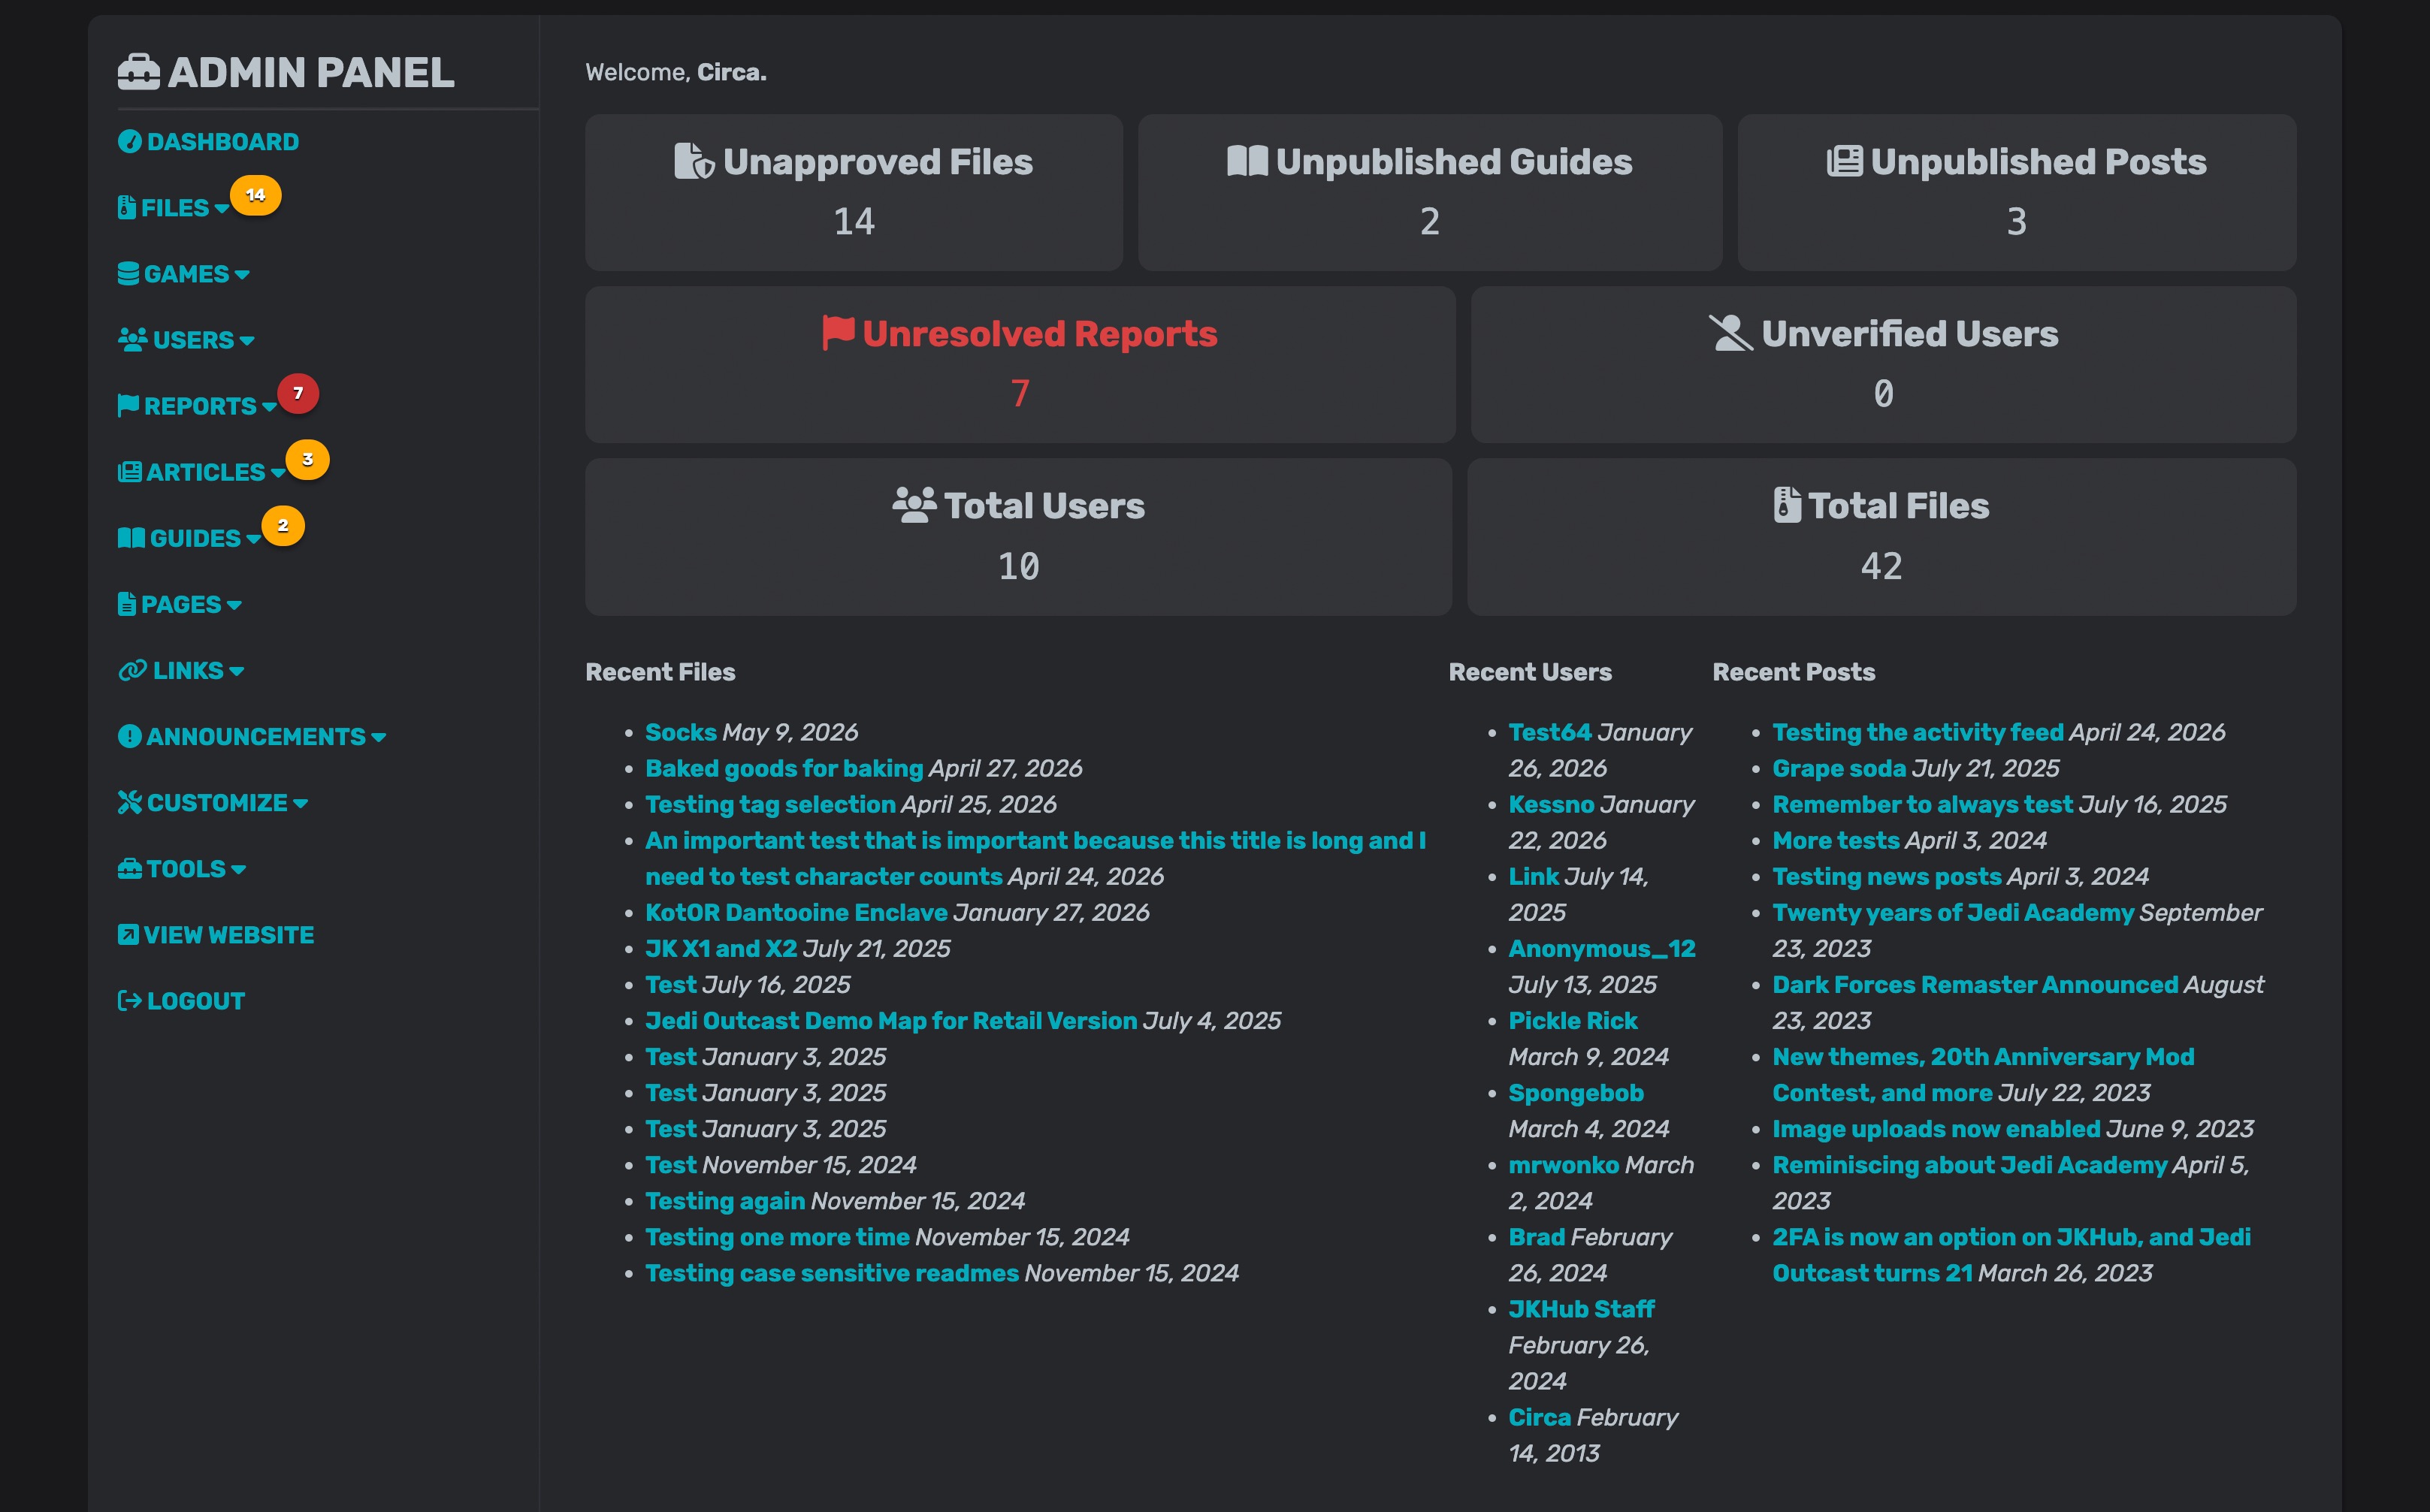The width and height of the screenshot is (2430, 1512).
Task: Click the Dashboard gauge icon
Action: tap(129, 141)
